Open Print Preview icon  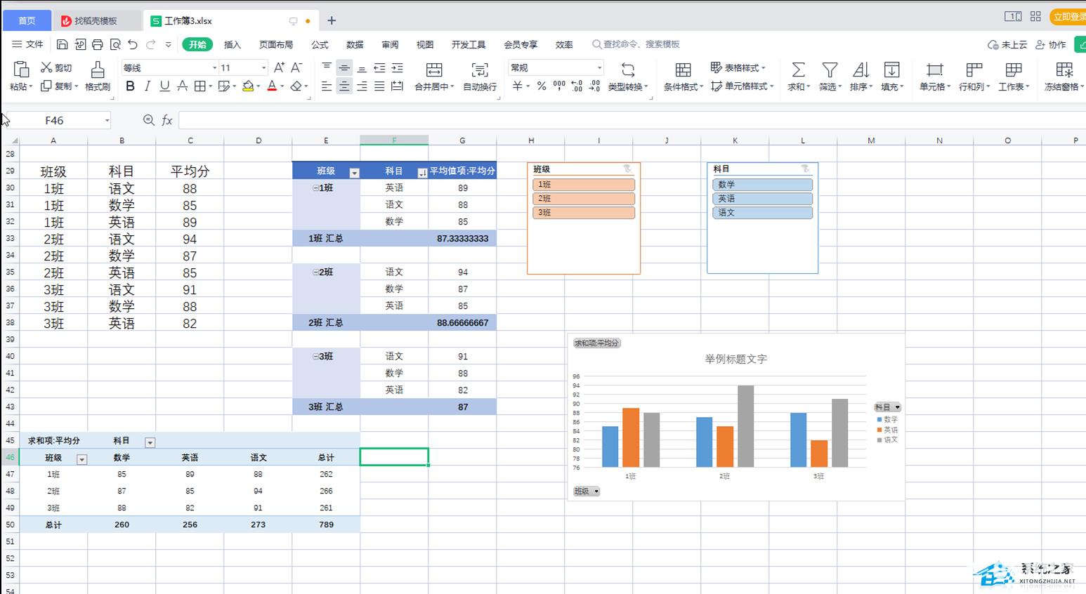pos(115,44)
